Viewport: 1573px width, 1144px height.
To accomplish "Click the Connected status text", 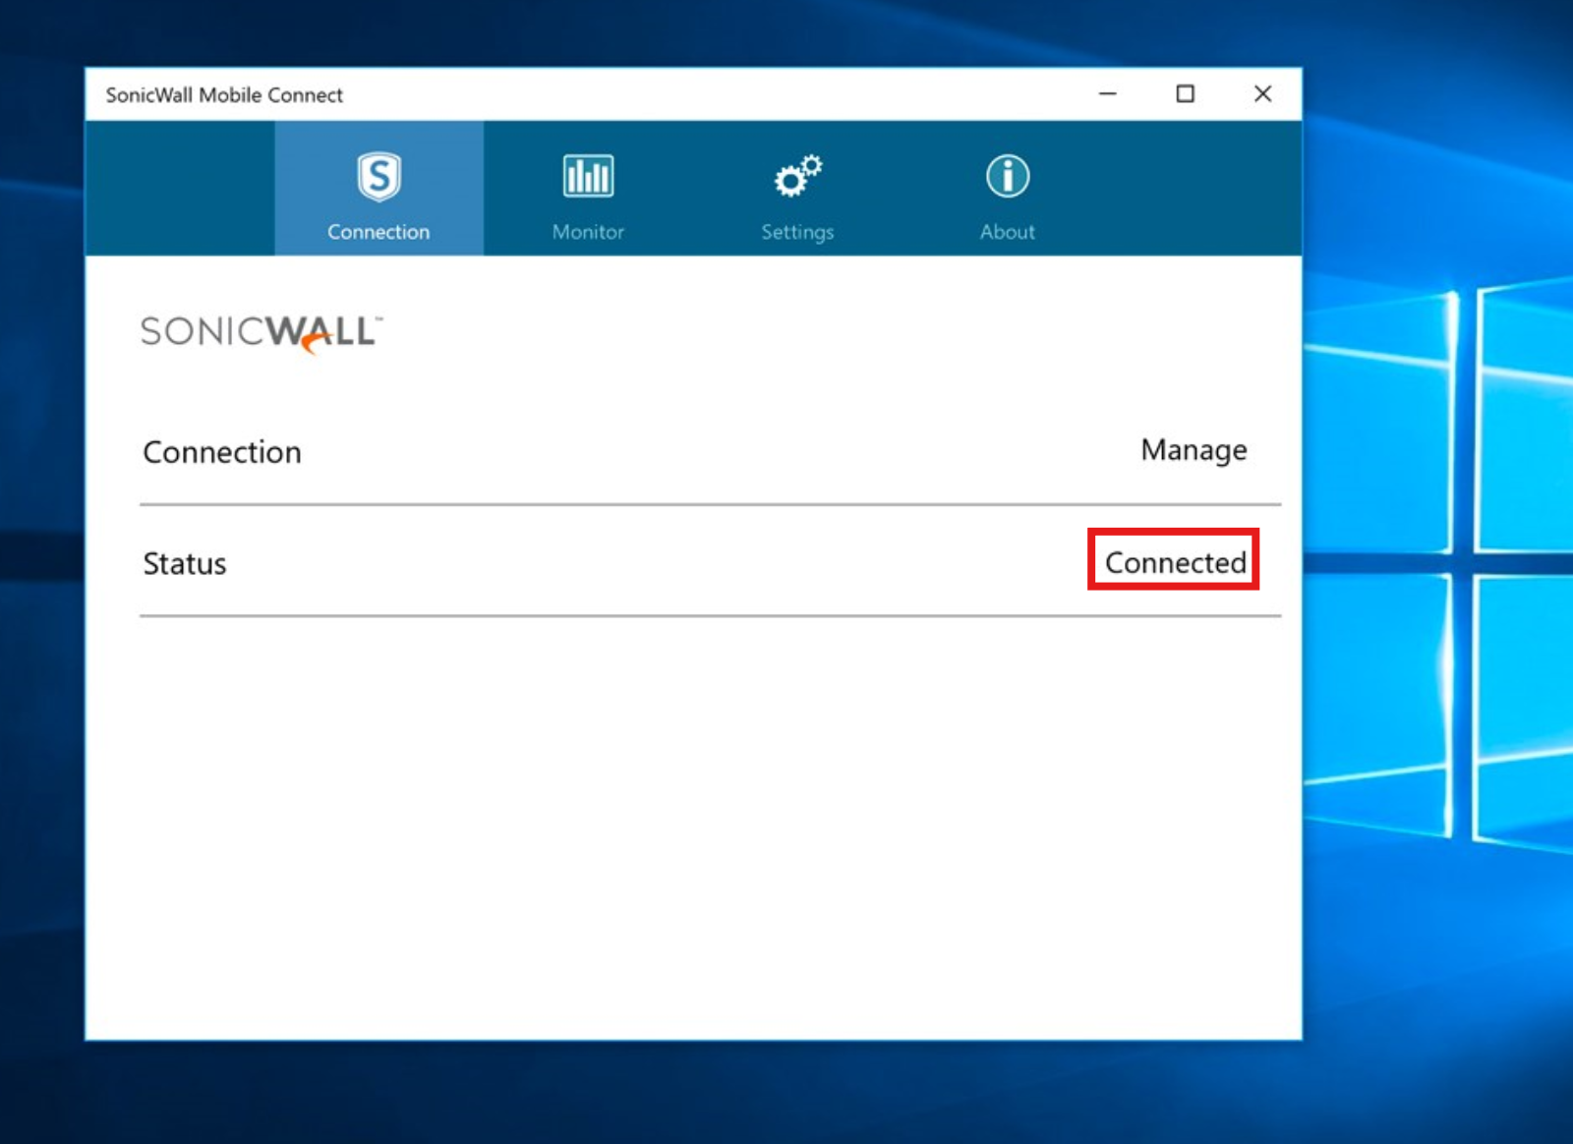I will coord(1175,562).
